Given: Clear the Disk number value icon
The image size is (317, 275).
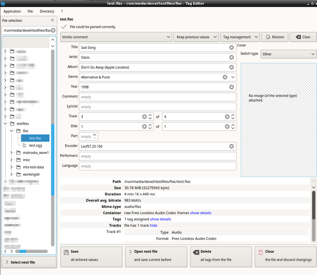Looking at the screenshot, I should coord(144,127).
